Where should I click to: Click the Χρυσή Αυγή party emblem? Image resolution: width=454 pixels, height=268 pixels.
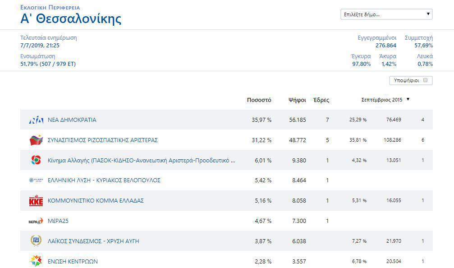coord(36,241)
